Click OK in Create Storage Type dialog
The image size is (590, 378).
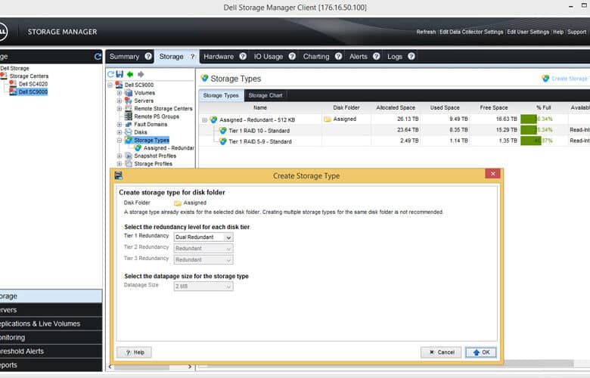tap(481, 352)
